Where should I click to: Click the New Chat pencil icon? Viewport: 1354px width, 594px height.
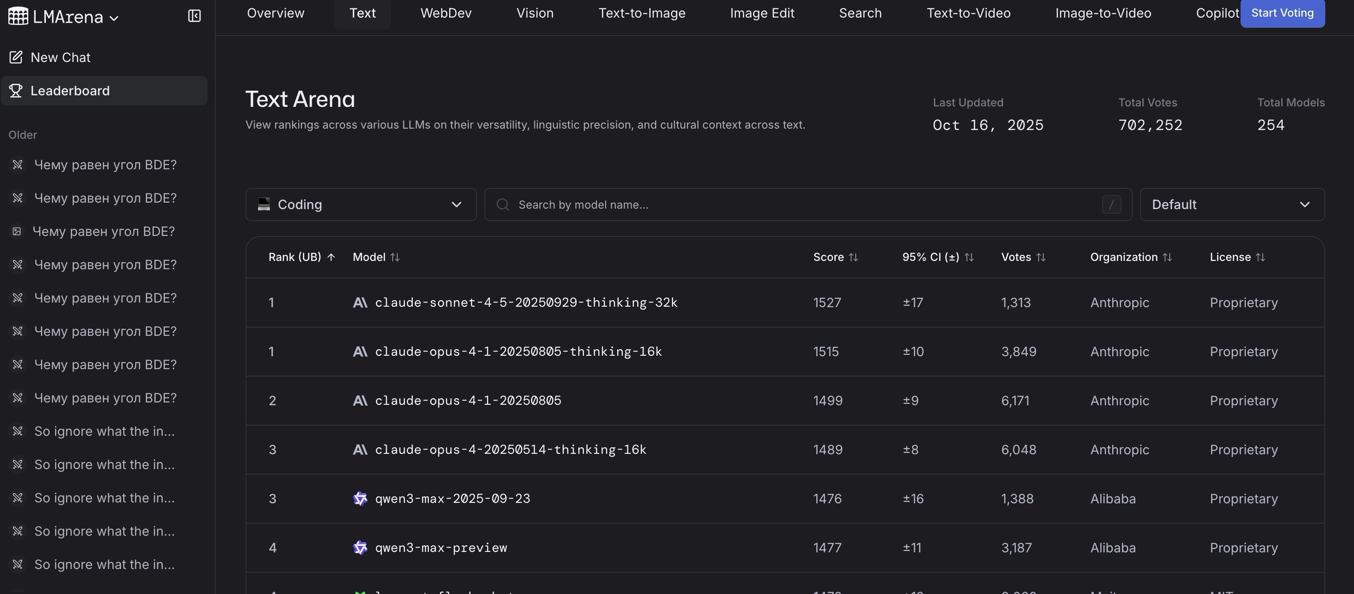16,57
